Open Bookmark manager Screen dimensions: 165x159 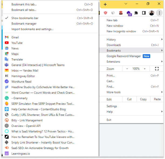[50, 23]
